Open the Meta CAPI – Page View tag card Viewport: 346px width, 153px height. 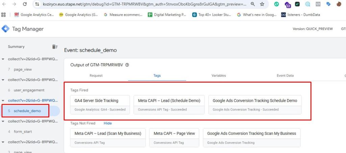coord(174,137)
